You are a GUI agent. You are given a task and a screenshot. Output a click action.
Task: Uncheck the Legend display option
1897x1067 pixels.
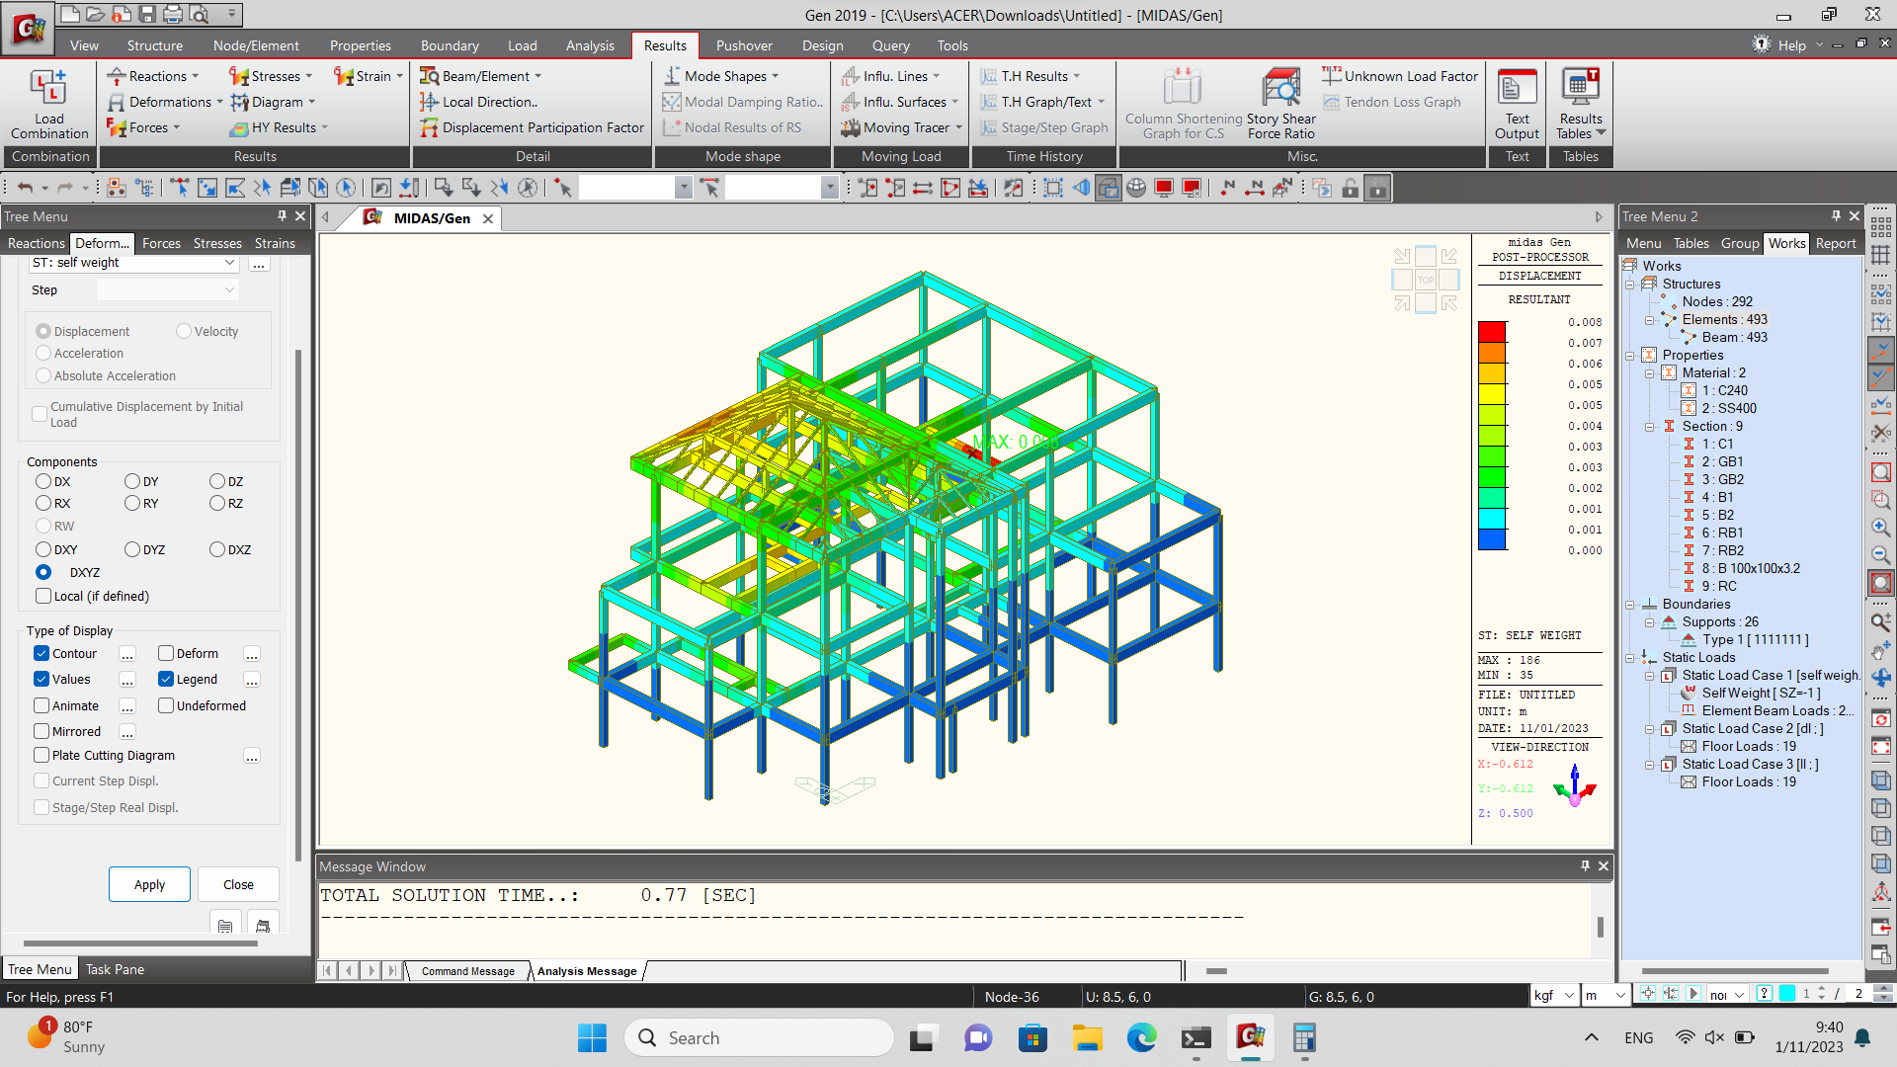(165, 679)
